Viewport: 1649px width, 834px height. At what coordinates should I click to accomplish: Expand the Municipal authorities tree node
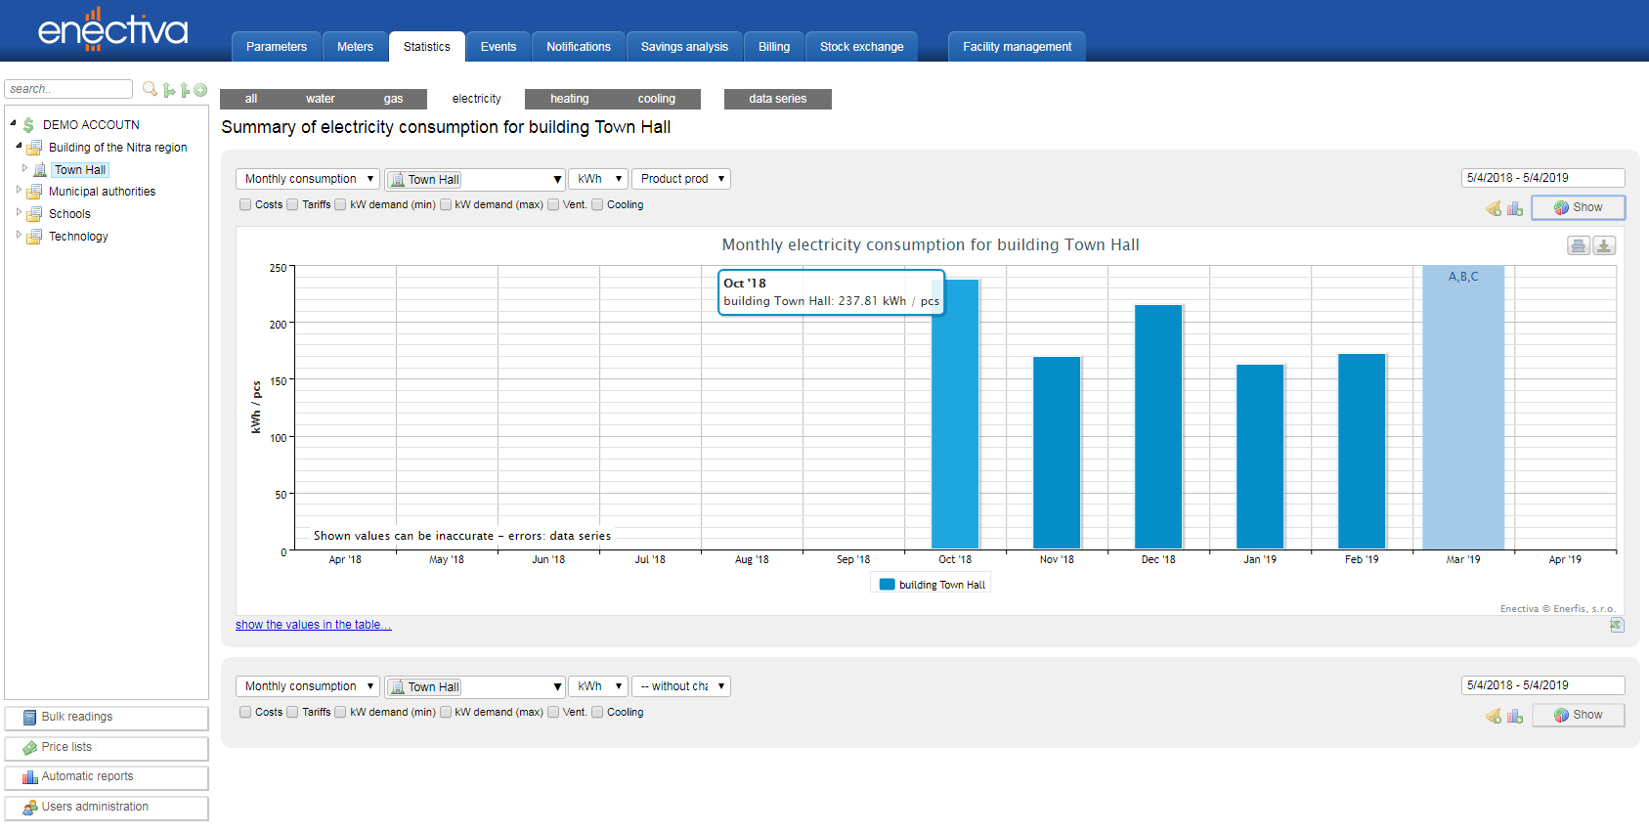19,191
